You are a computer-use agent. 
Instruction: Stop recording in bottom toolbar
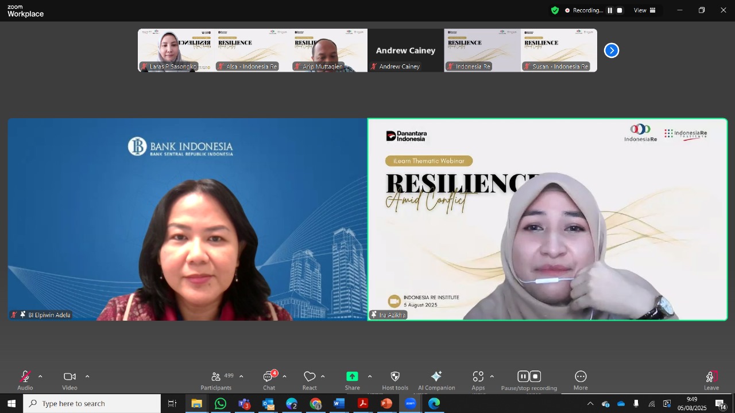535,377
